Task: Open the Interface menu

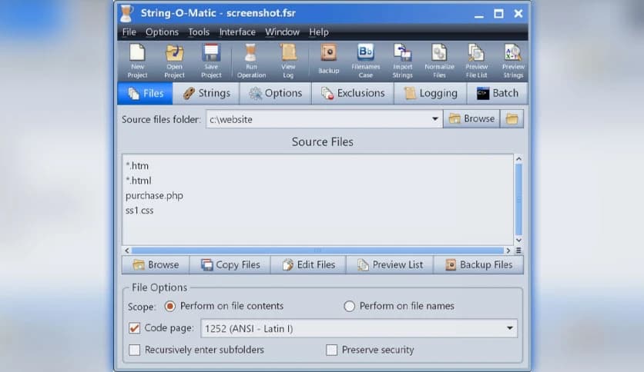Action: (x=237, y=32)
